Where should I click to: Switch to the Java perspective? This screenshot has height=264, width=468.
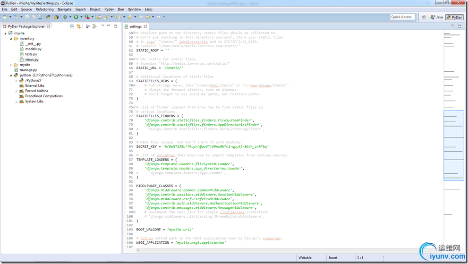pos(436,17)
